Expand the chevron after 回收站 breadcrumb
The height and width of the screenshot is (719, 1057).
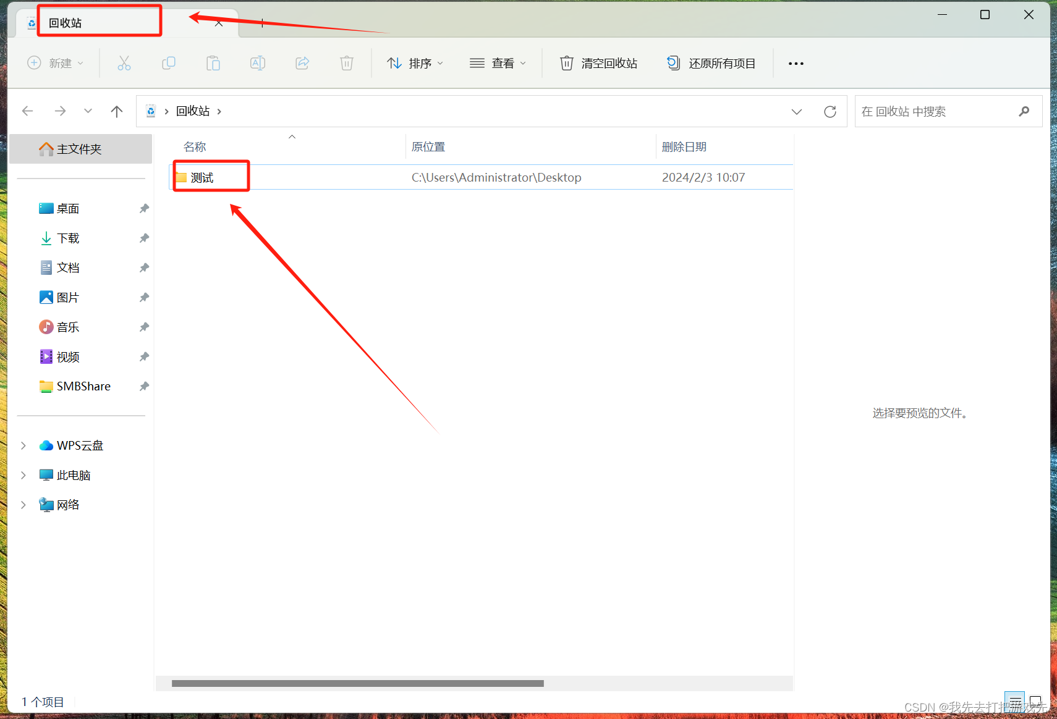point(219,112)
